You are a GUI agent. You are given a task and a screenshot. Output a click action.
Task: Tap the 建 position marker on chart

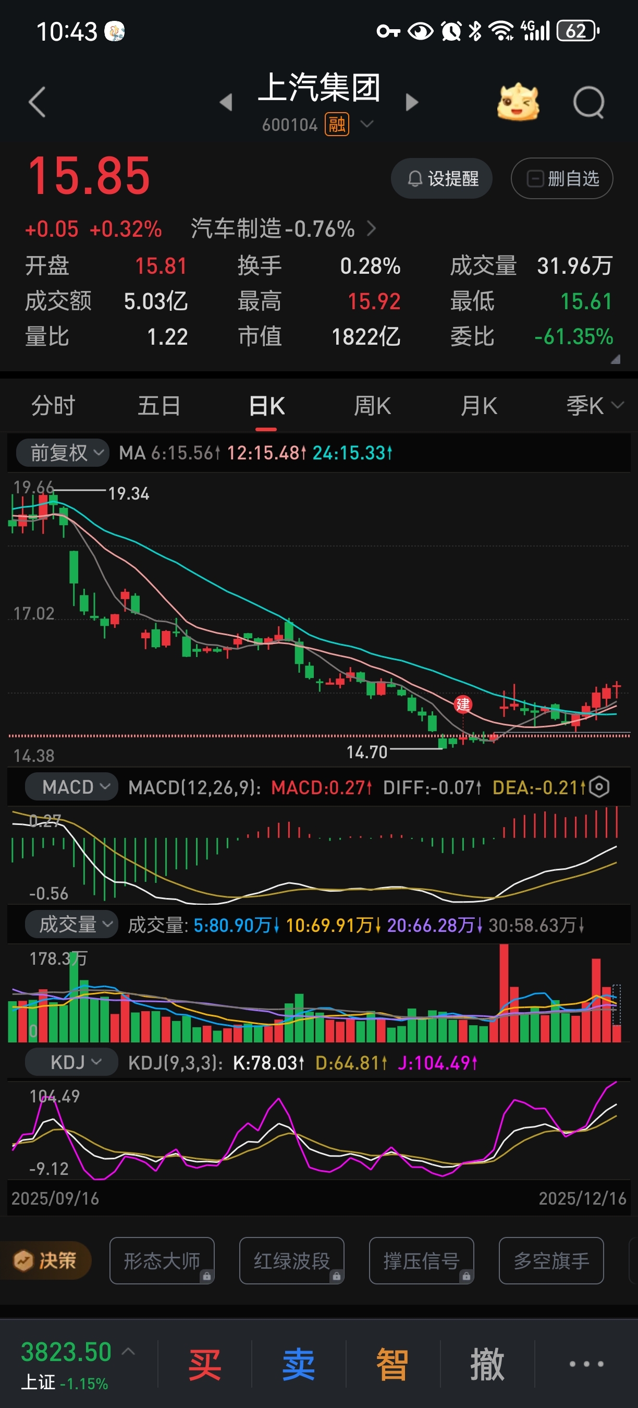coord(463,704)
